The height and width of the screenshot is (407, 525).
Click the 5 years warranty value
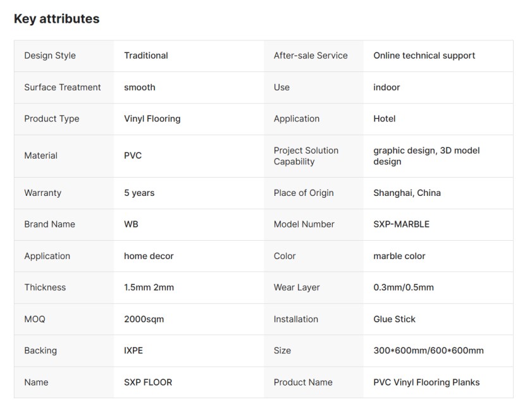click(139, 193)
